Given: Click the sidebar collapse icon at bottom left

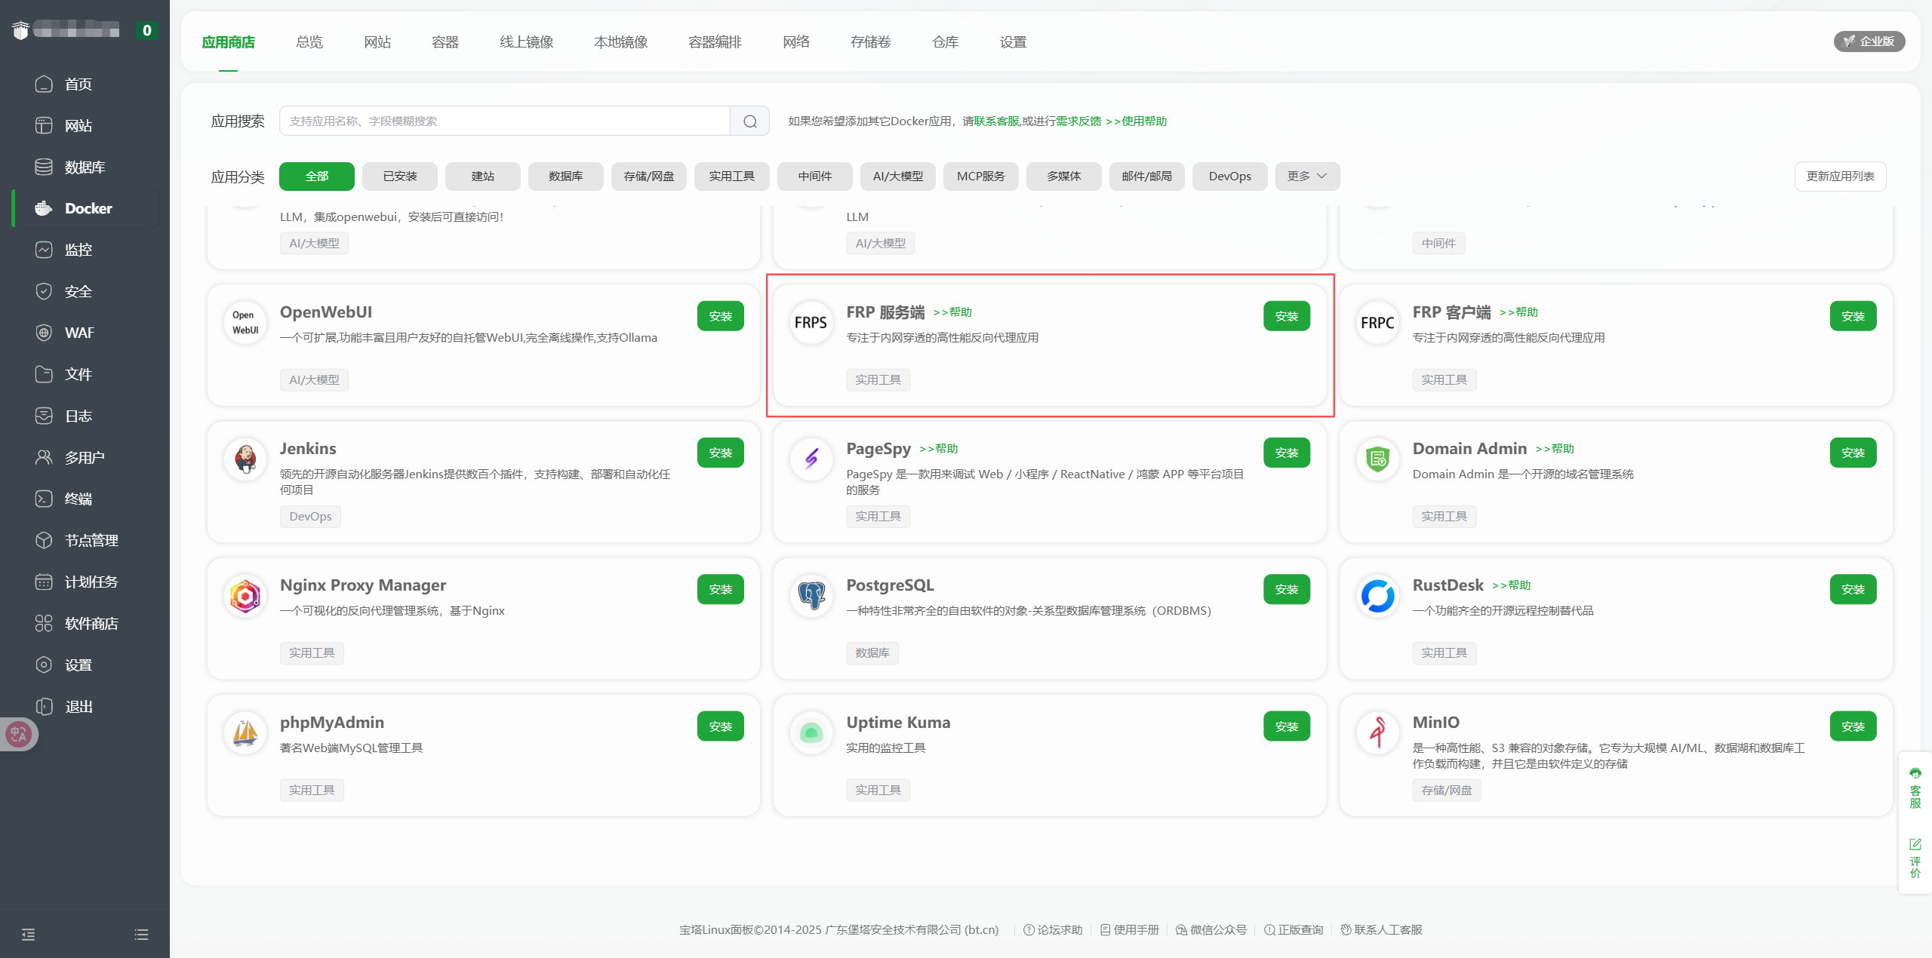Looking at the screenshot, I should click(x=29, y=935).
